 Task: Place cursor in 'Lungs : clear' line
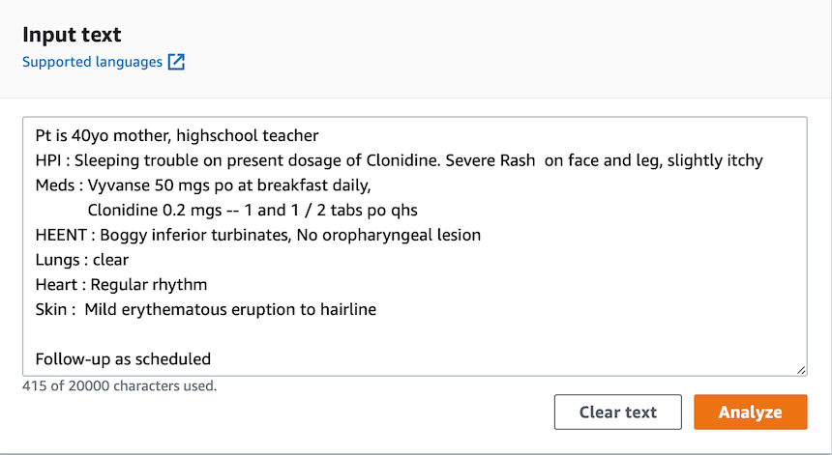82,260
